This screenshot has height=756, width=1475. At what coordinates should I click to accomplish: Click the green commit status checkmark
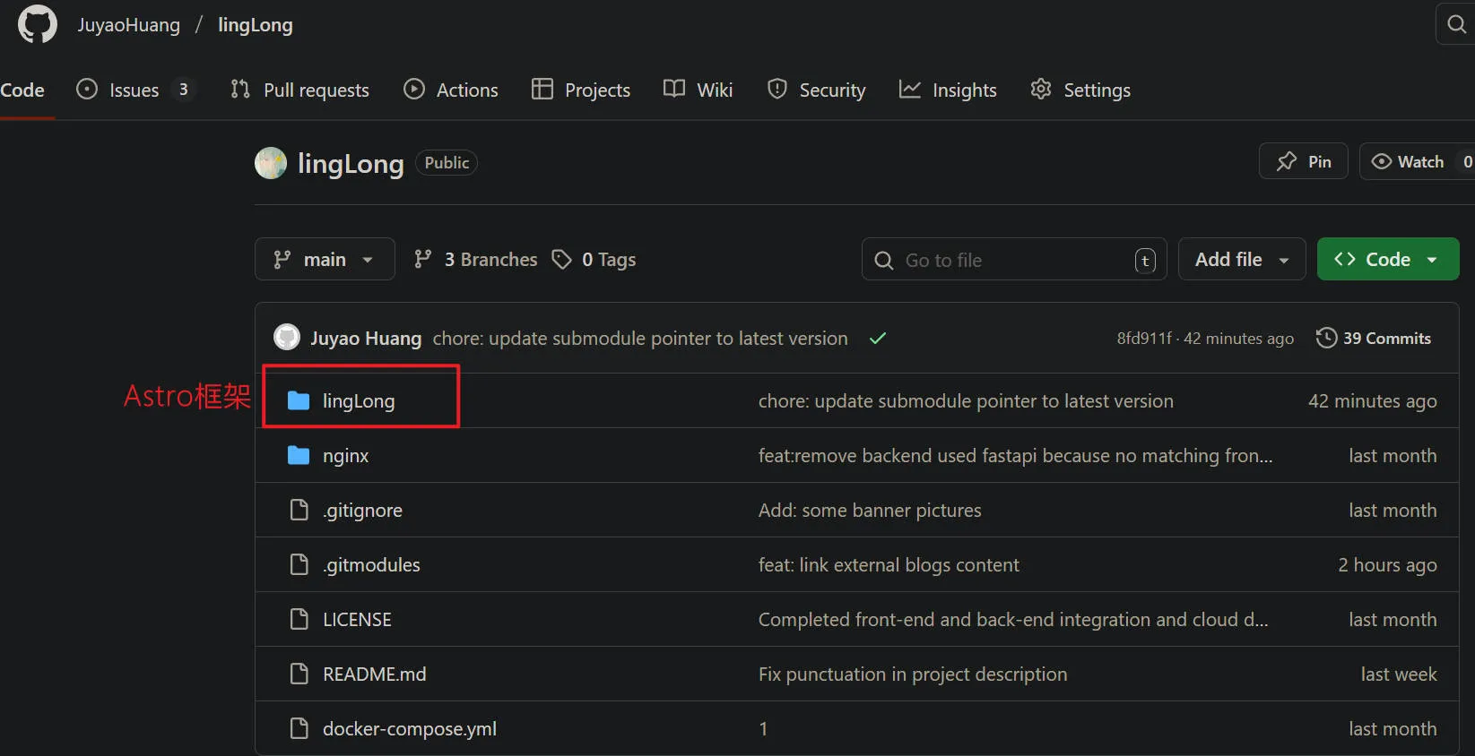pos(878,338)
